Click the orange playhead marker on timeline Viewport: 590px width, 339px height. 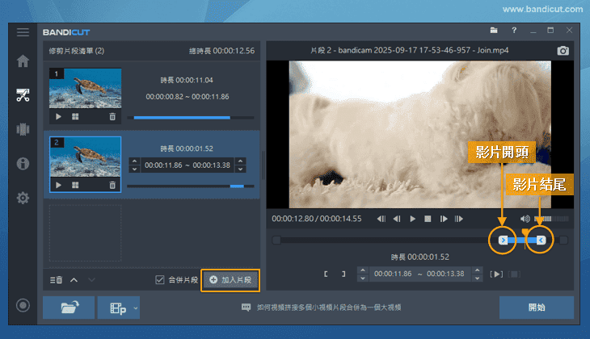[x=525, y=233]
